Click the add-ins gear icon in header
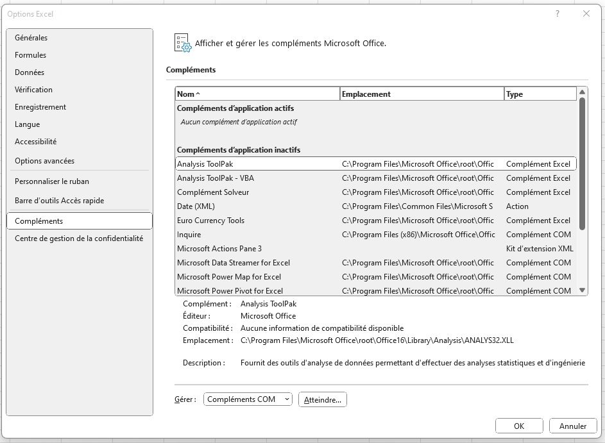 pos(182,43)
